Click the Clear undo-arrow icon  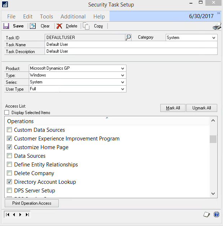33,26
